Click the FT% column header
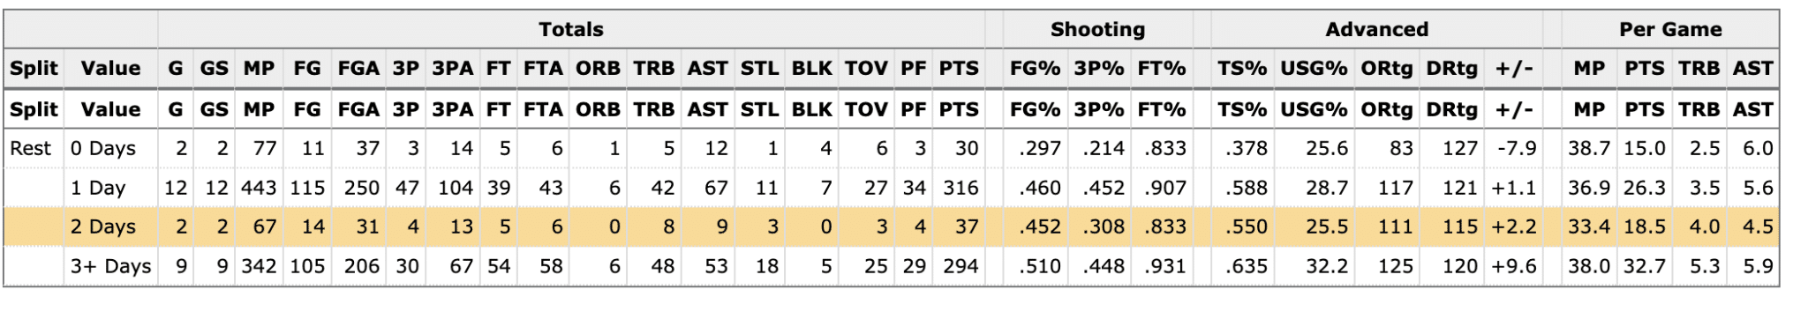This screenshot has height=334, width=1808. (1161, 68)
